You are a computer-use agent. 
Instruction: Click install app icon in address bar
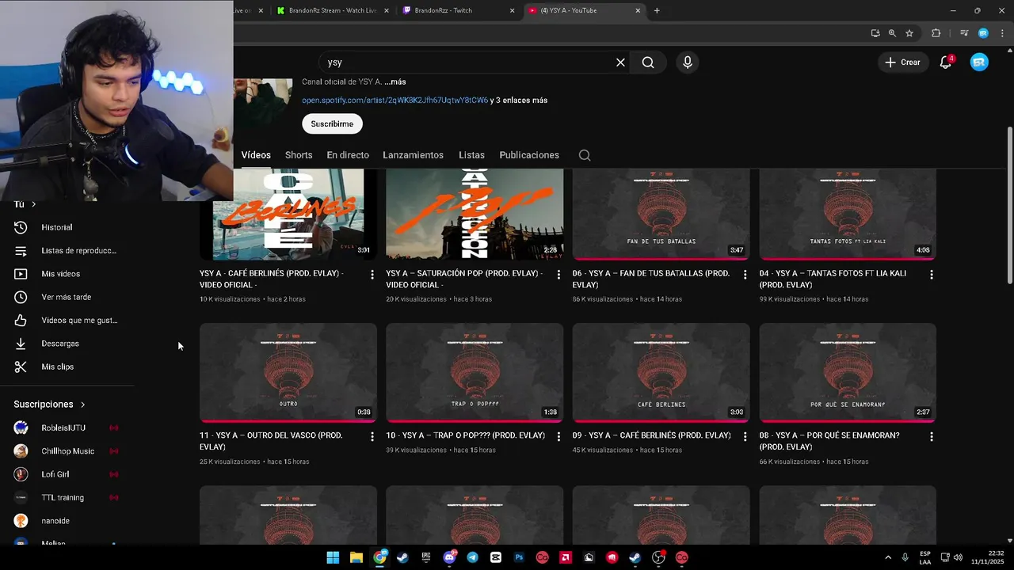(875, 33)
